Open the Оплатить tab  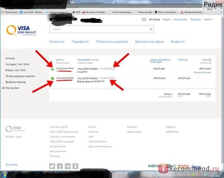tap(57, 41)
